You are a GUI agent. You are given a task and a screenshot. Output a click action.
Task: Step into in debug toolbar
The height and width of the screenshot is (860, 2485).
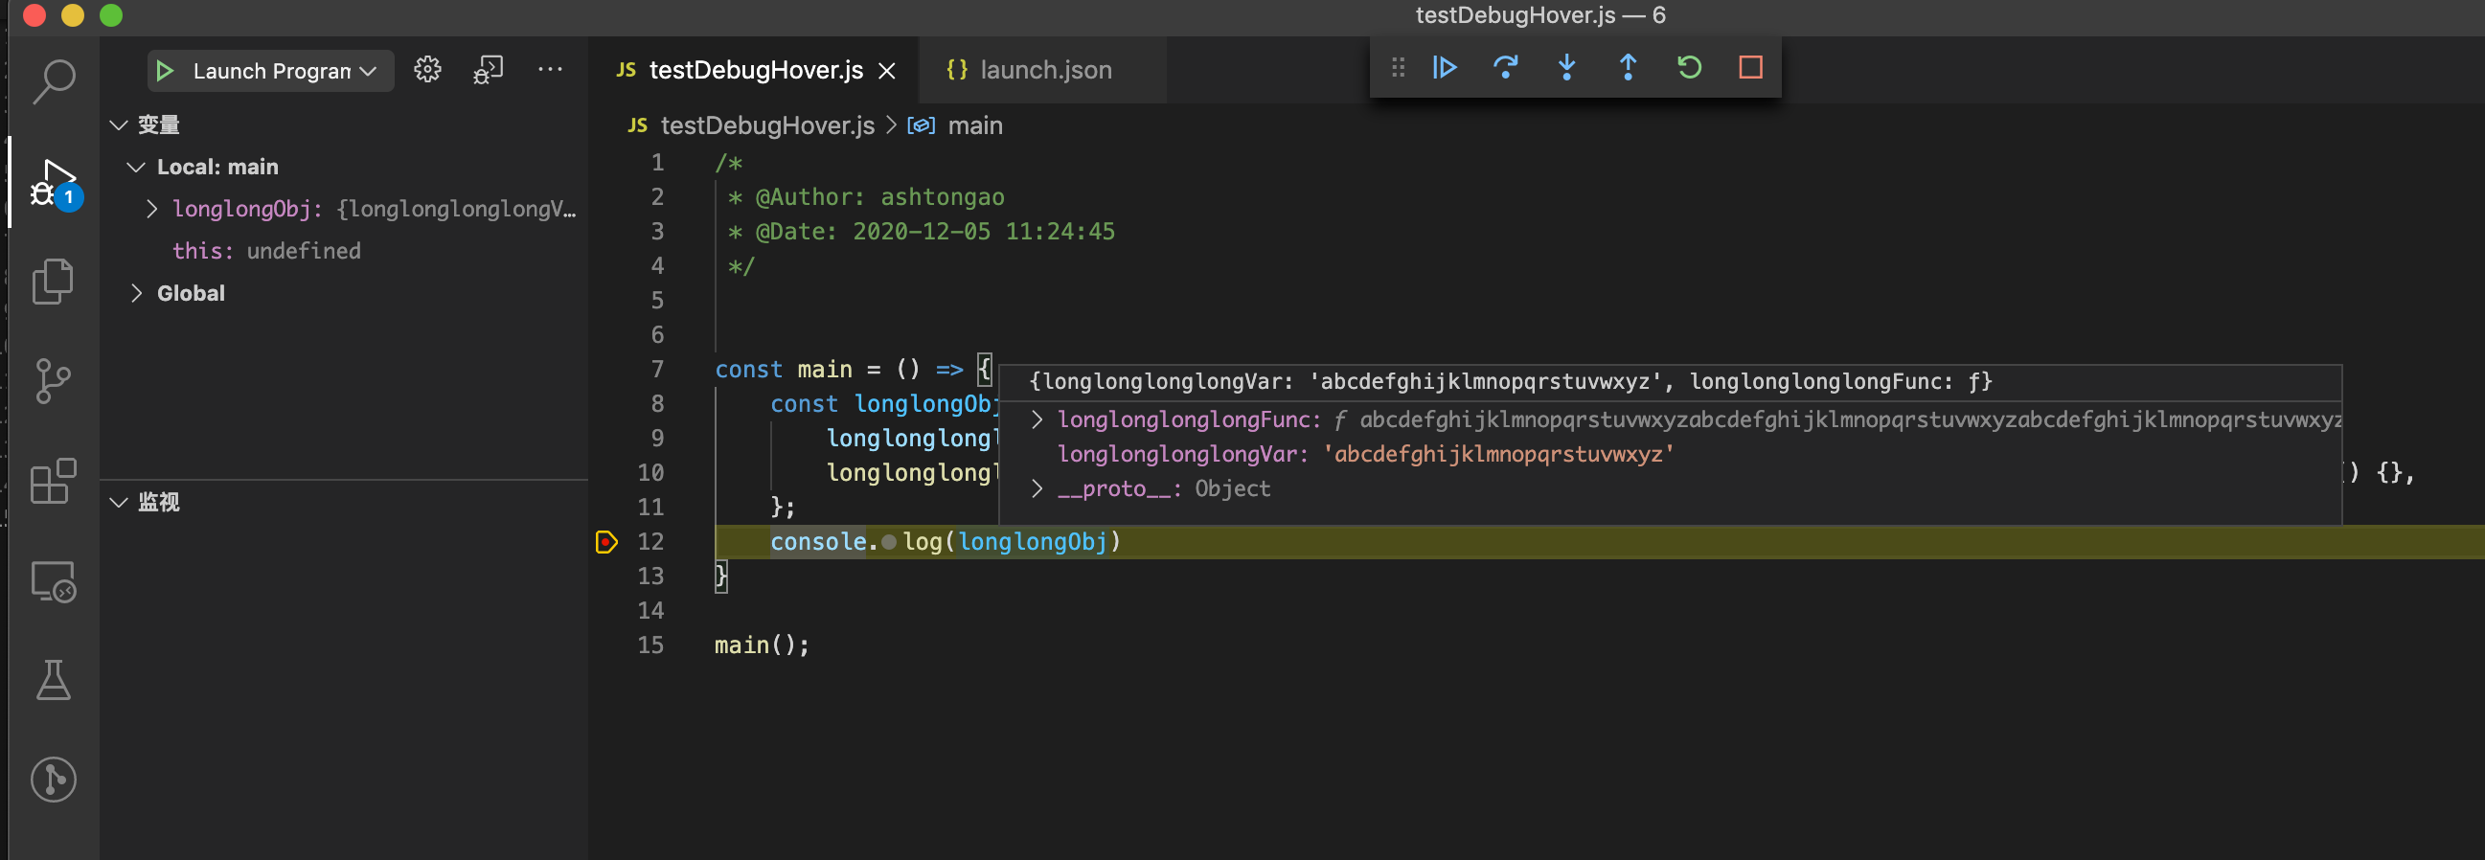click(1566, 67)
